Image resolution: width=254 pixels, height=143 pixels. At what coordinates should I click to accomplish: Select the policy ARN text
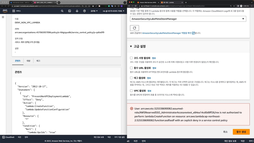coord(60,32)
